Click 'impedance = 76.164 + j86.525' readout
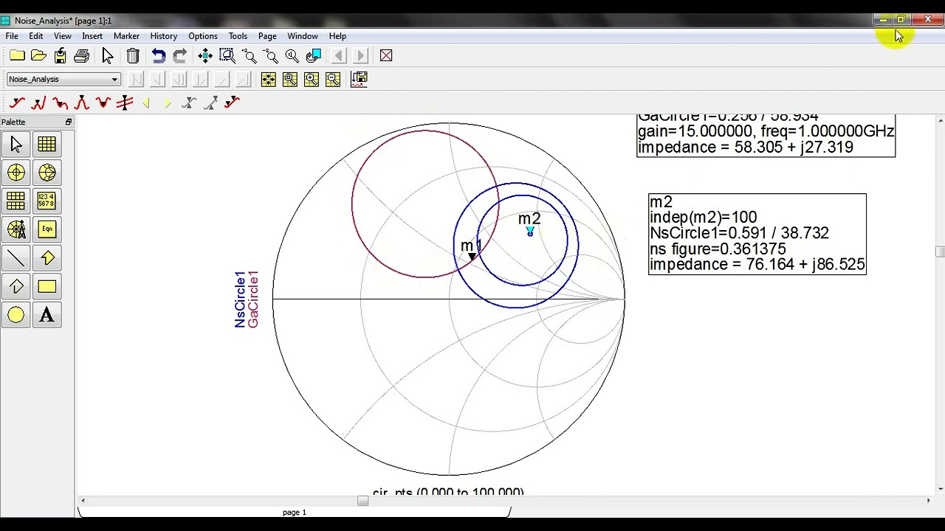945x531 pixels. pos(757,265)
